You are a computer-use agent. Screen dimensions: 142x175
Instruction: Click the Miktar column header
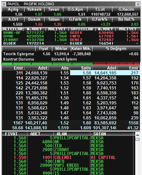pyautogui.click(x=61, y=49)
